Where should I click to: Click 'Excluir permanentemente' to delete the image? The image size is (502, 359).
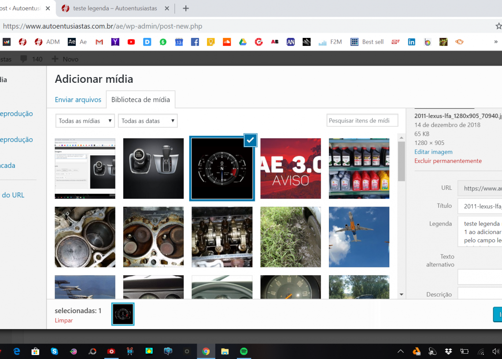(x=448, y=161)
